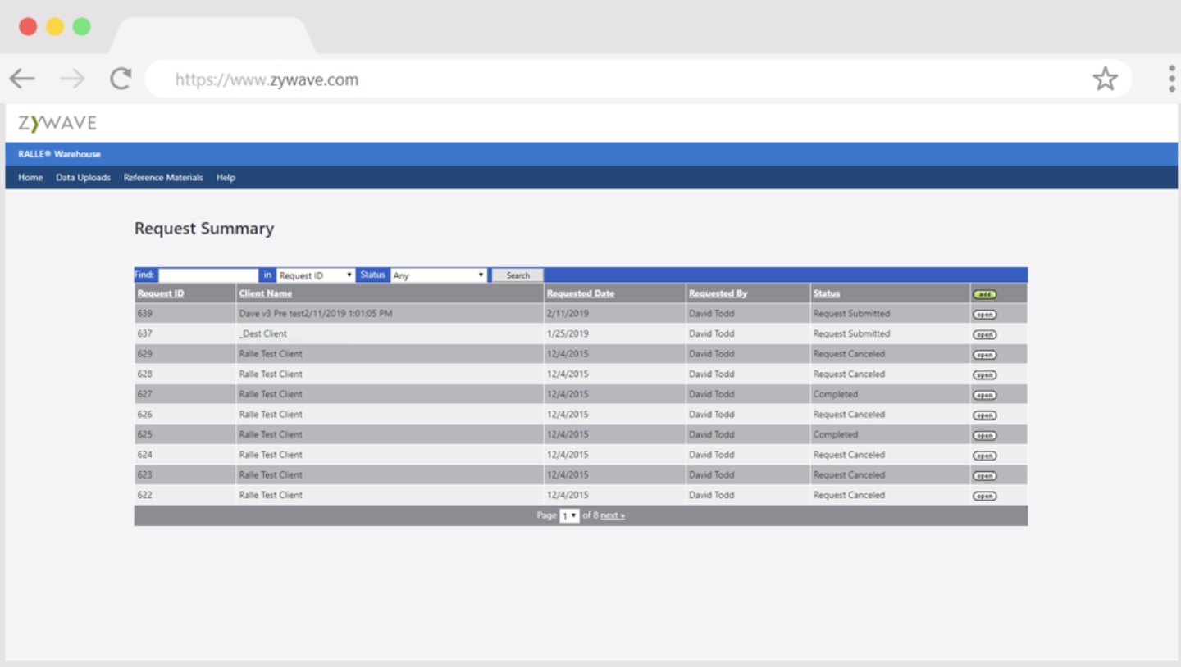
Task: Open the Help menu item
Action: [225, 177]
